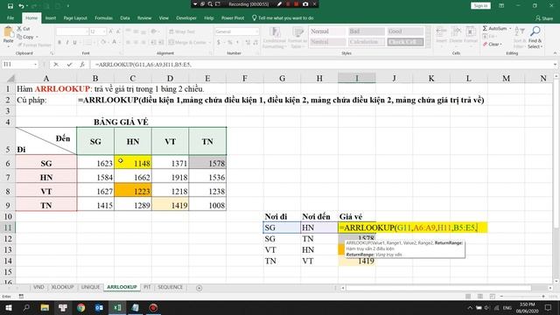The width and height of the screenshot is (560, 315).
Task: Click the percent style icon
Action: [x=230, y=43]
